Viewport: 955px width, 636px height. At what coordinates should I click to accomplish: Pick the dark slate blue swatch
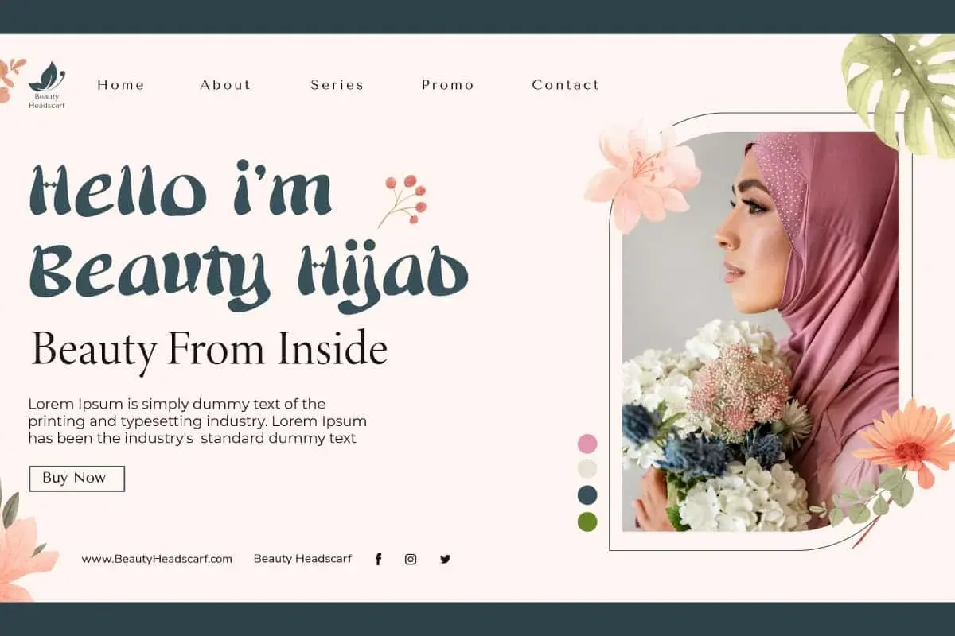click(x=587, y=495)
